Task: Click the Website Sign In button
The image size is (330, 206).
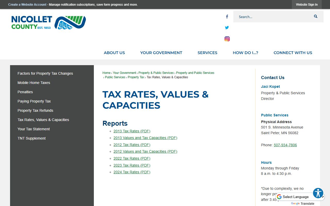Action: click(307, 5)
